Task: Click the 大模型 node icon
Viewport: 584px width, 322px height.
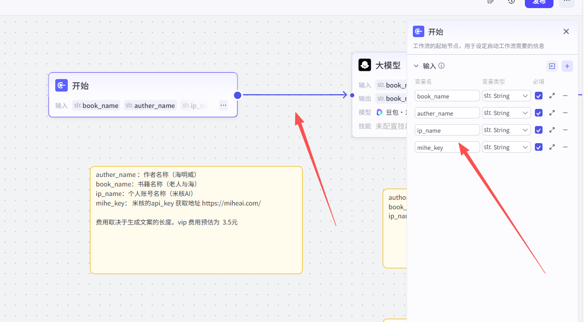Action: [365, 65]
